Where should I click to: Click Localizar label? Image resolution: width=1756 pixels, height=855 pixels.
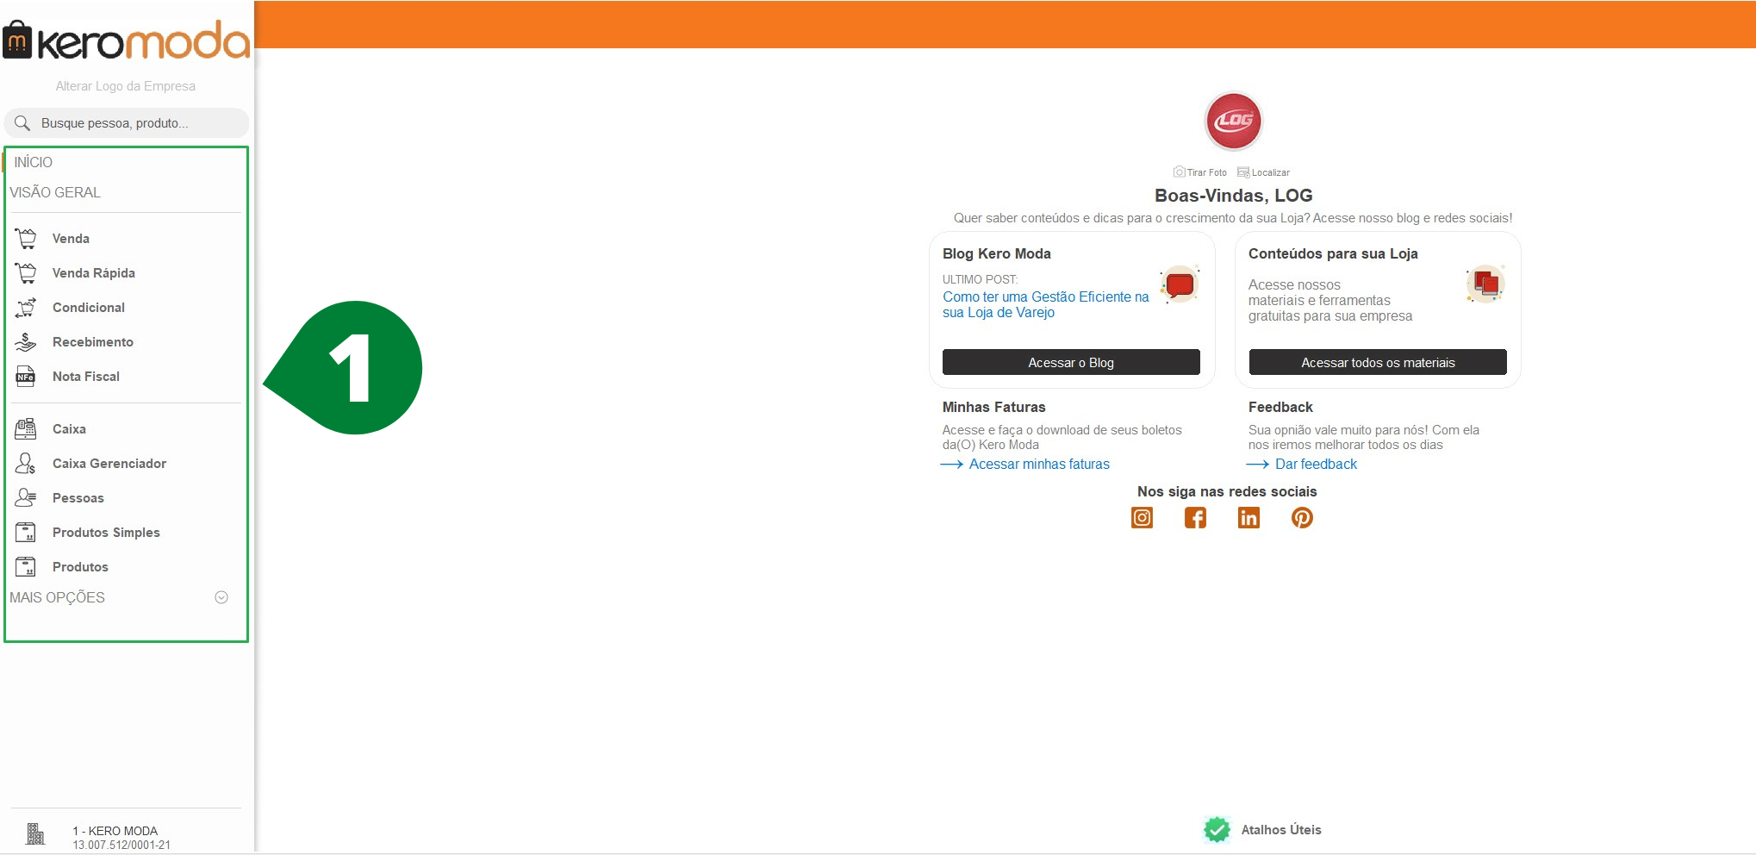tap(1271, 172)
